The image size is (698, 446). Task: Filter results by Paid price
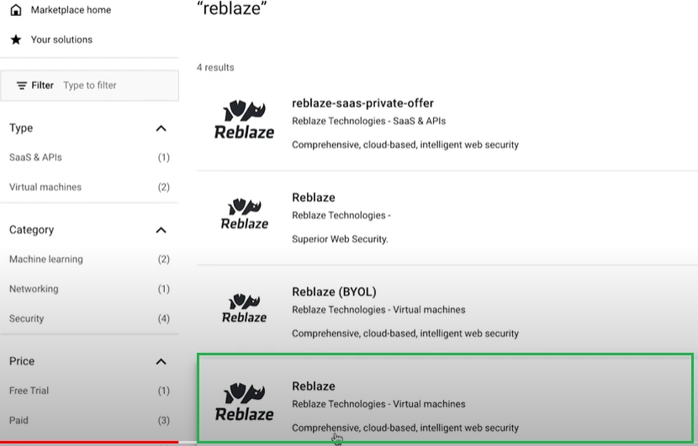click(x=19, y=420)
